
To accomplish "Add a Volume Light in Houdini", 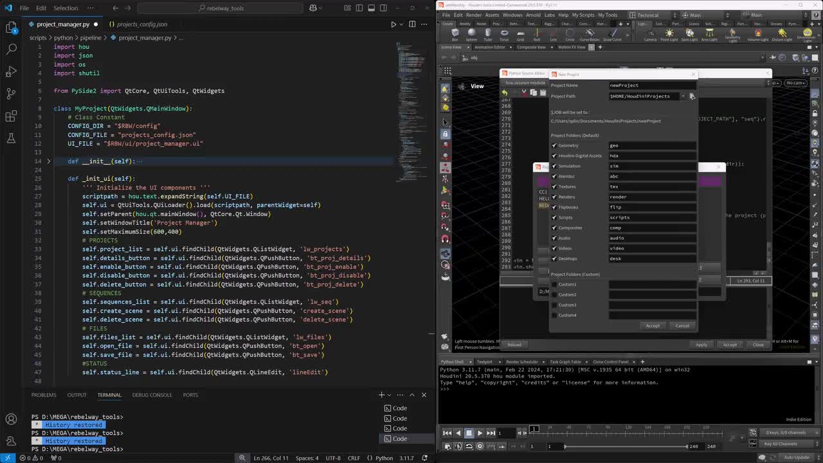I will click(757, 34).
